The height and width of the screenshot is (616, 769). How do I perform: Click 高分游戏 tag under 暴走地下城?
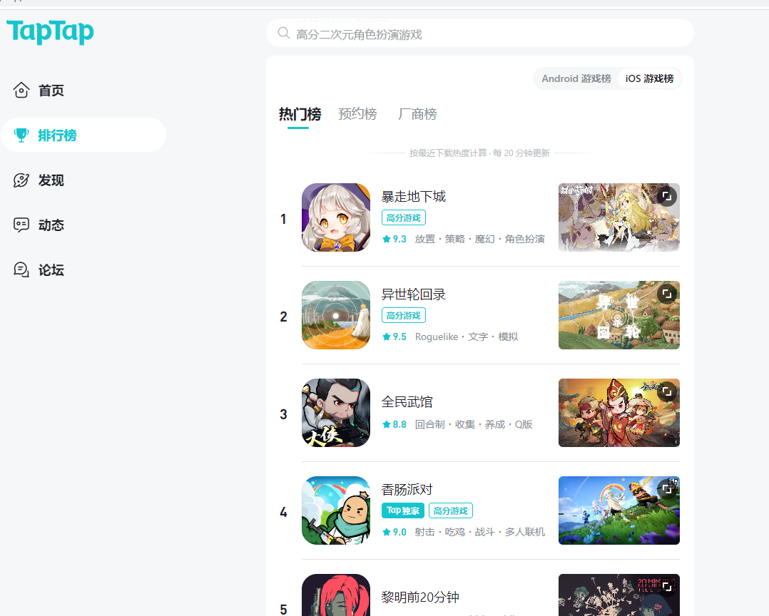pyautogui.click(x=404, y=217)
